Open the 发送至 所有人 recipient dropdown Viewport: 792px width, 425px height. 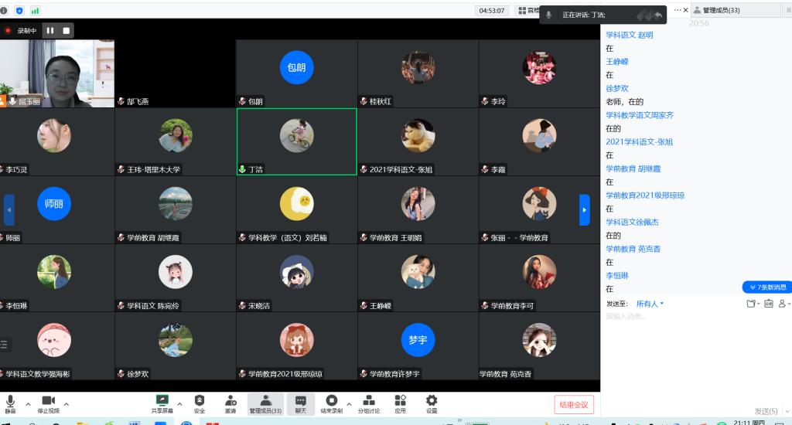click(650, 304)
